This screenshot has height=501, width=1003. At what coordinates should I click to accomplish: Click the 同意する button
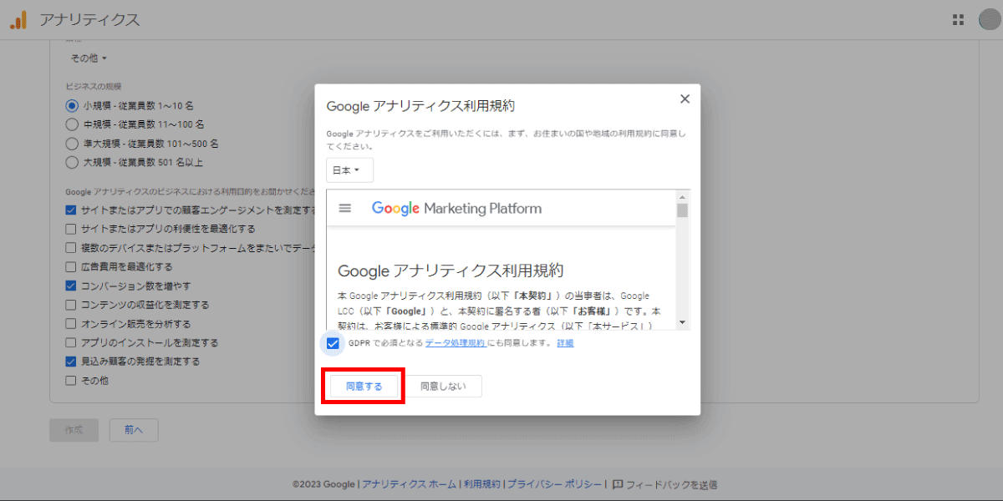(x=364, y=387)
